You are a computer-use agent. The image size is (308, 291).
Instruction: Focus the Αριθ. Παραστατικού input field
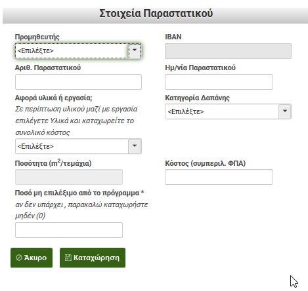click(78, 82)
